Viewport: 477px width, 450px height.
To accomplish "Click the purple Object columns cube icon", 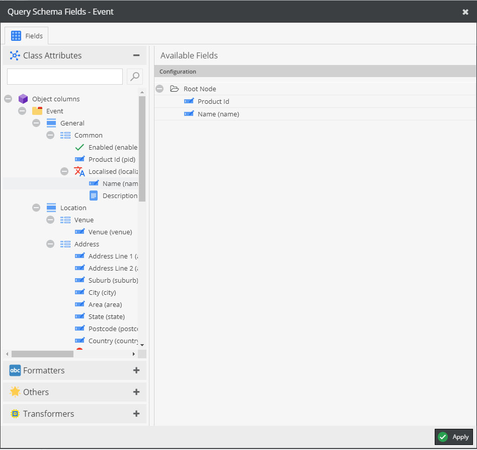I will (23, 99).
